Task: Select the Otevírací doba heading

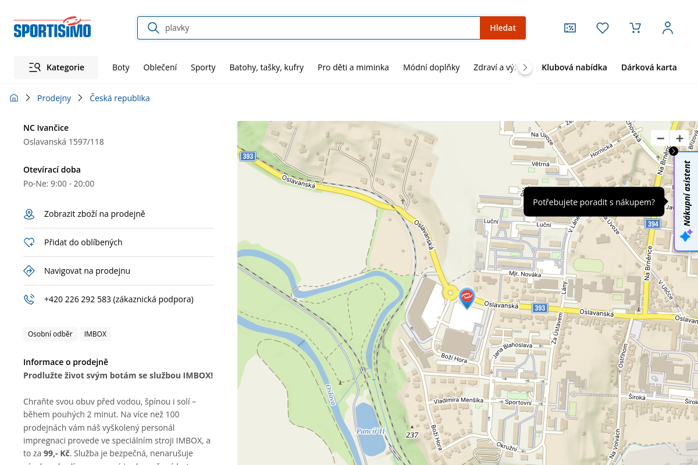Action: 52,170
